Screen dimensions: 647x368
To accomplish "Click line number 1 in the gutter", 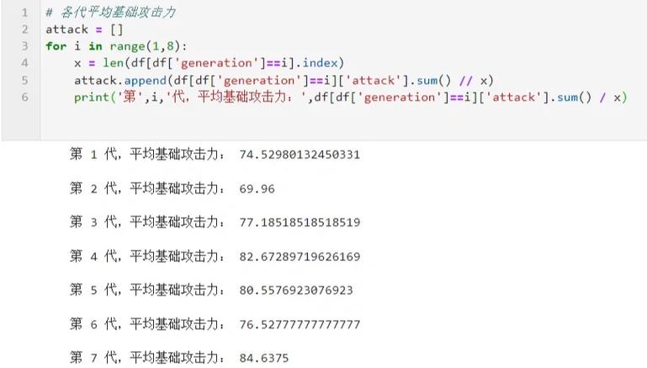I will [24, 13].
